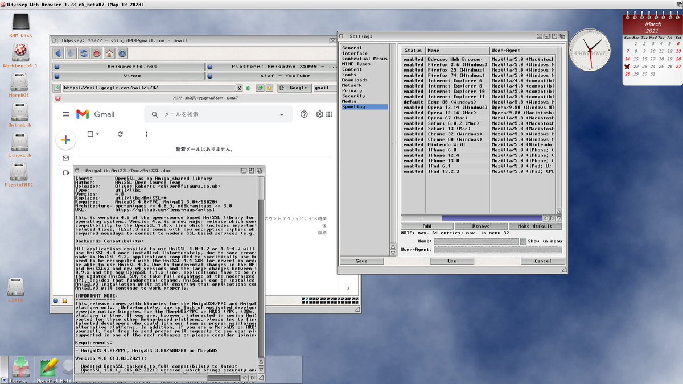Viewport: 683px width, 384px height.
Task: Click the green Go arrow next to URL
Action: coord(248,88)
